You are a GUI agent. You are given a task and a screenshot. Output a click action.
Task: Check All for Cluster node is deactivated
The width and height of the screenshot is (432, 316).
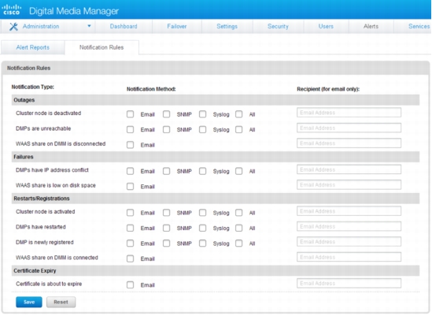[239, 114]
